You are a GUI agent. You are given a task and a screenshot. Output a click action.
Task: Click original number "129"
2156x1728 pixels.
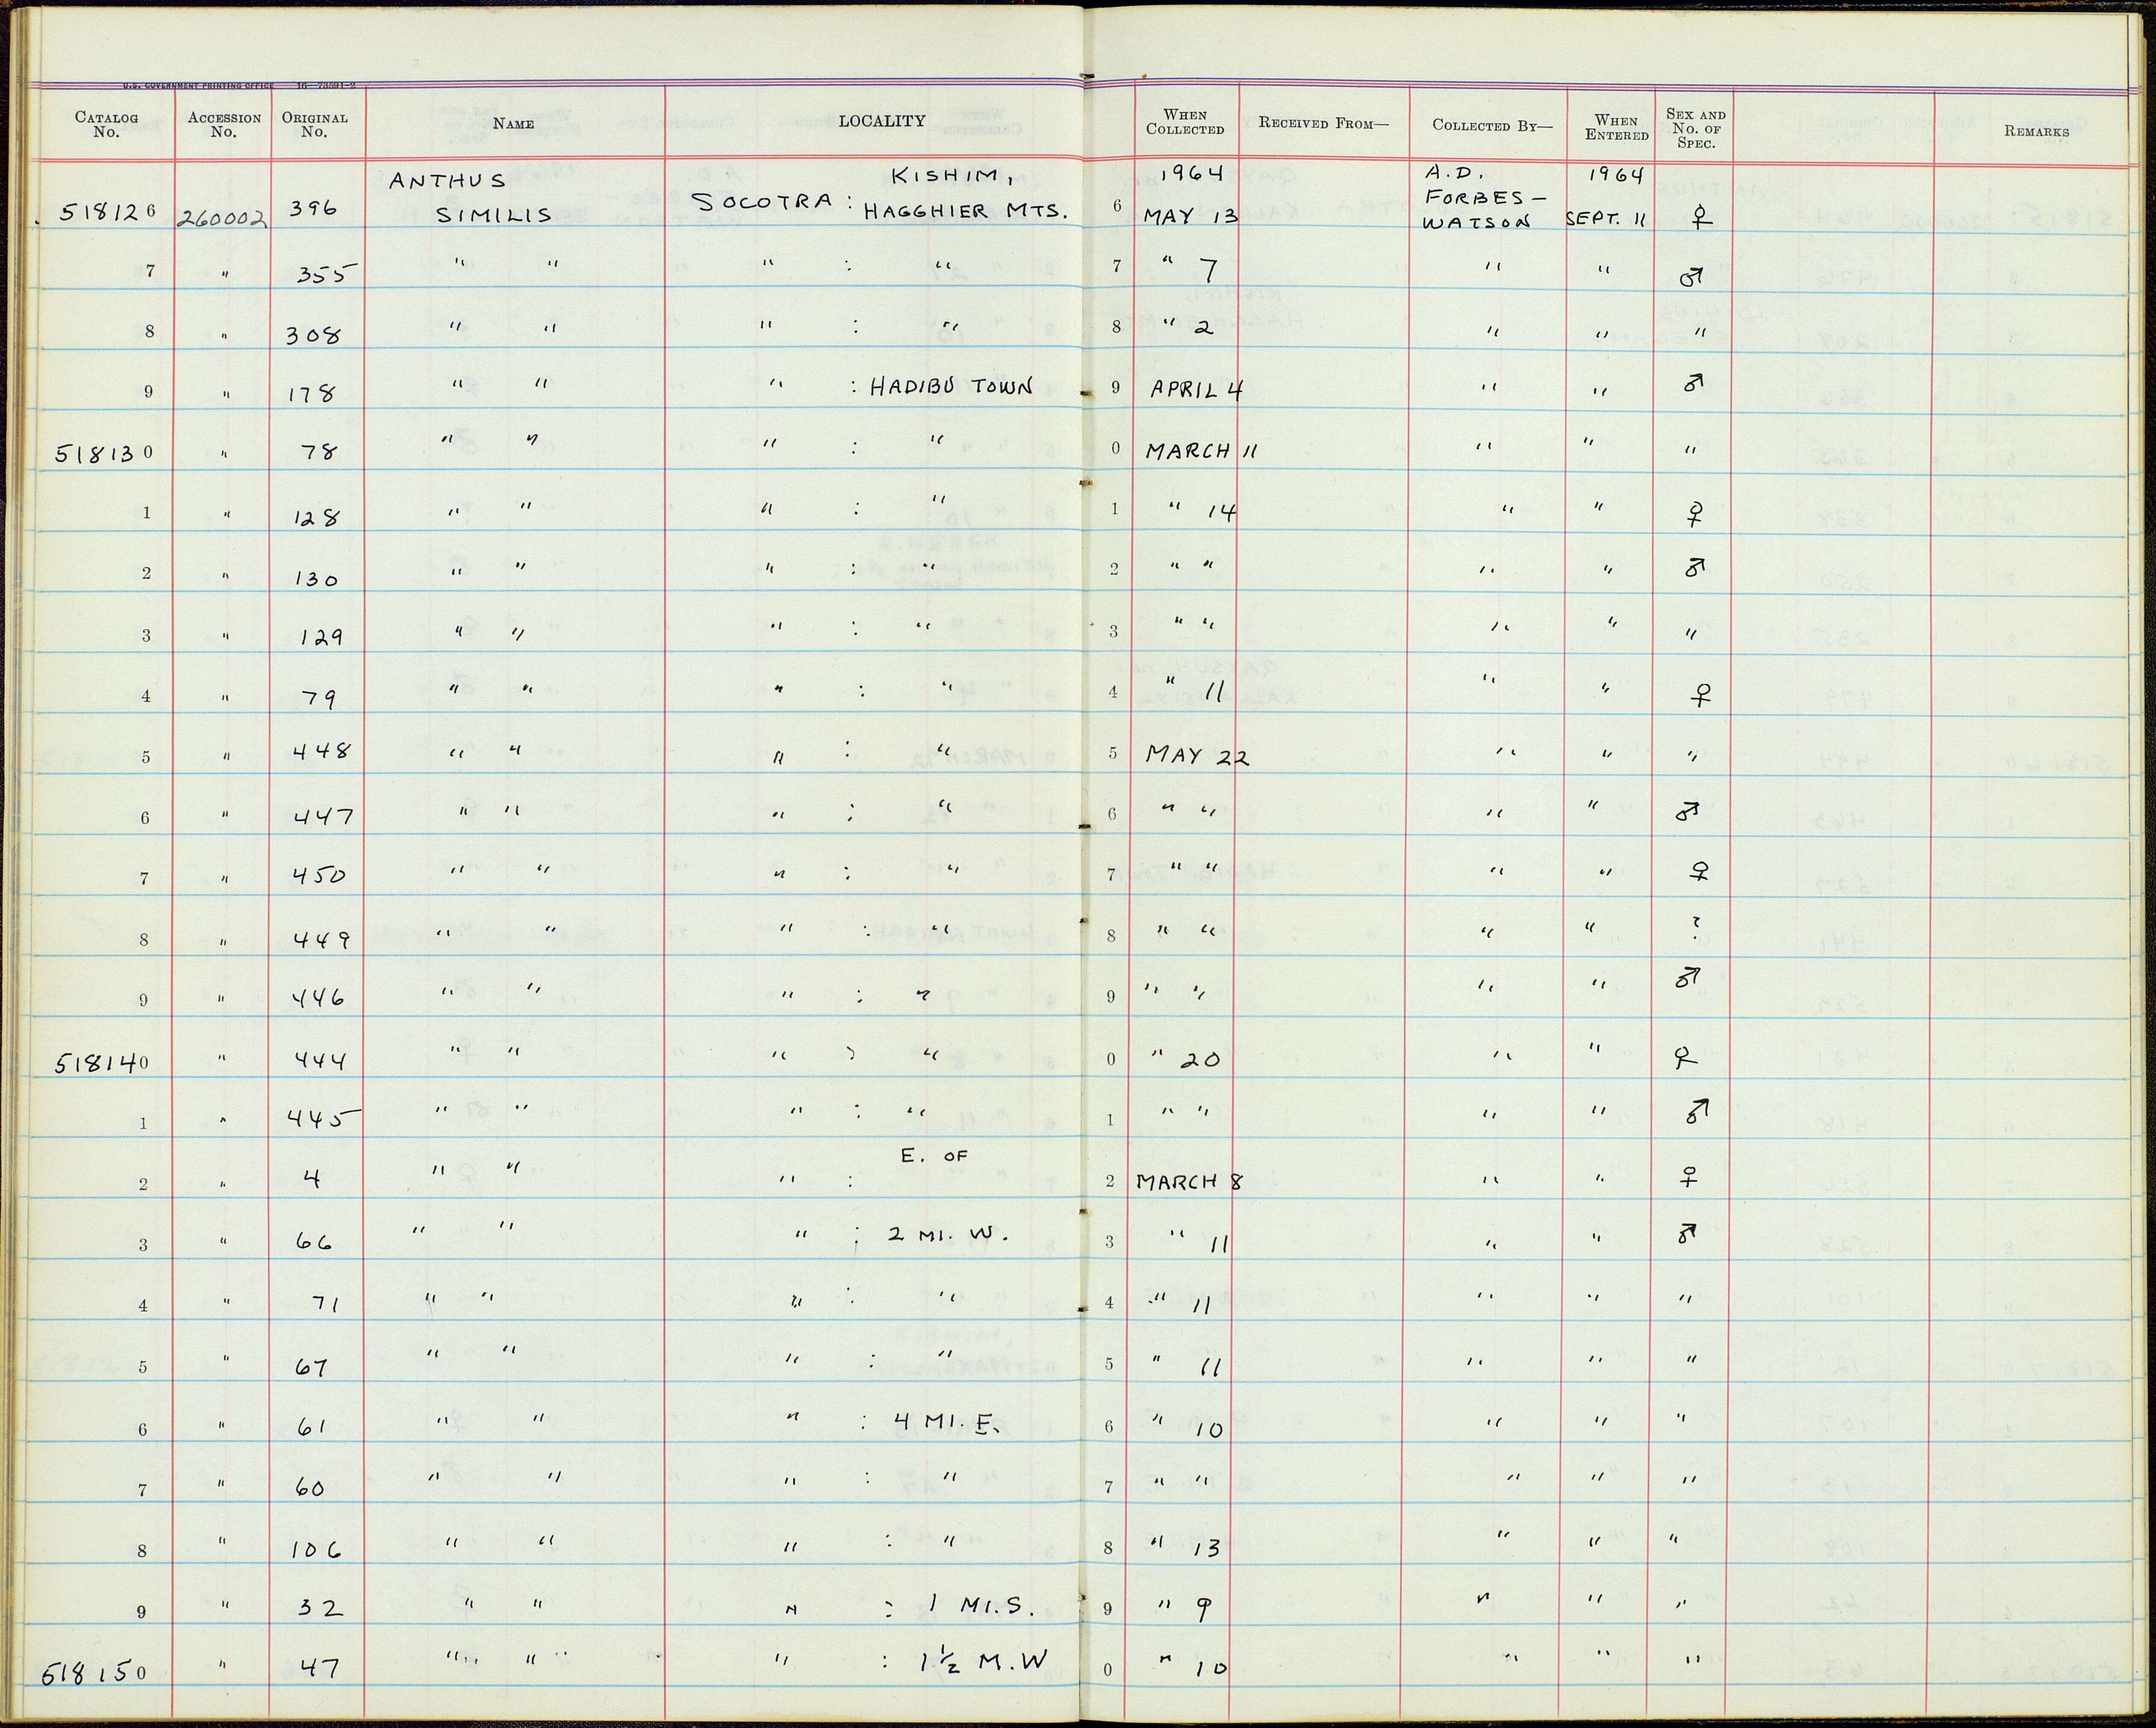[x=322, y=637]
